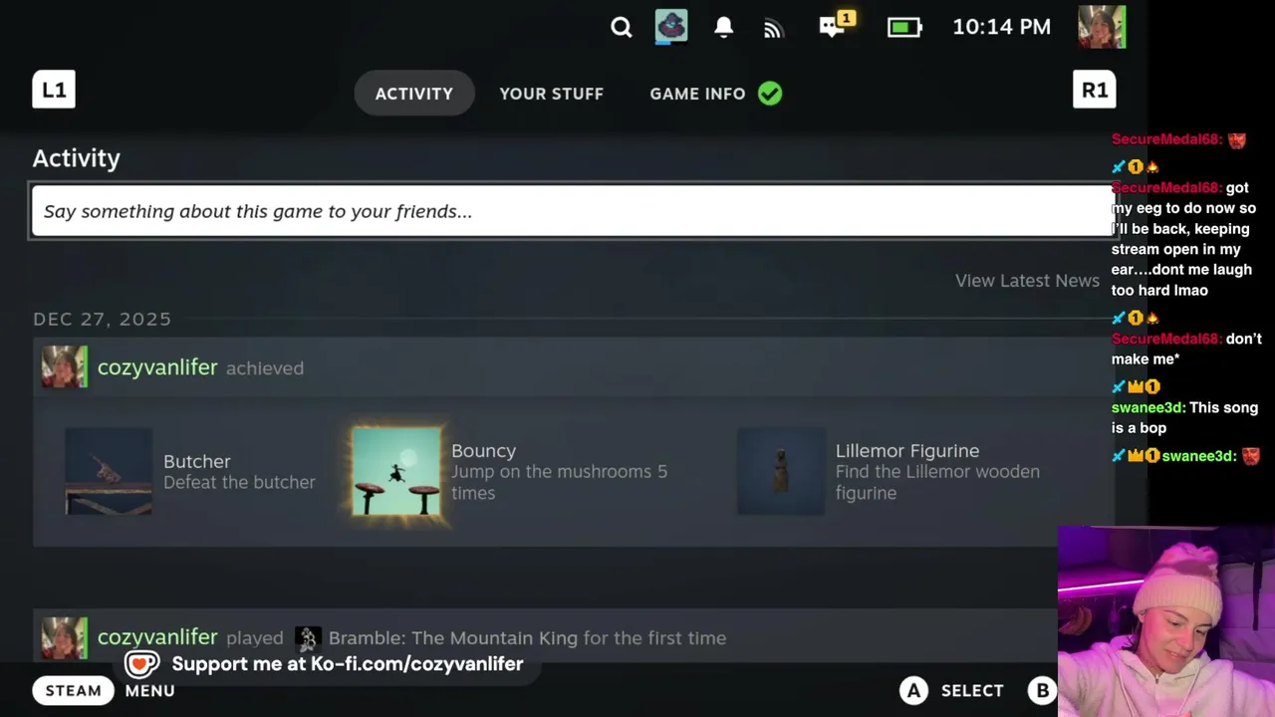Image resolution: width=1275 pixels, height=717 pixels.
Task: Click 'Defeat the butcher' description
Action: pyautogui.click(x=239, y=482)
